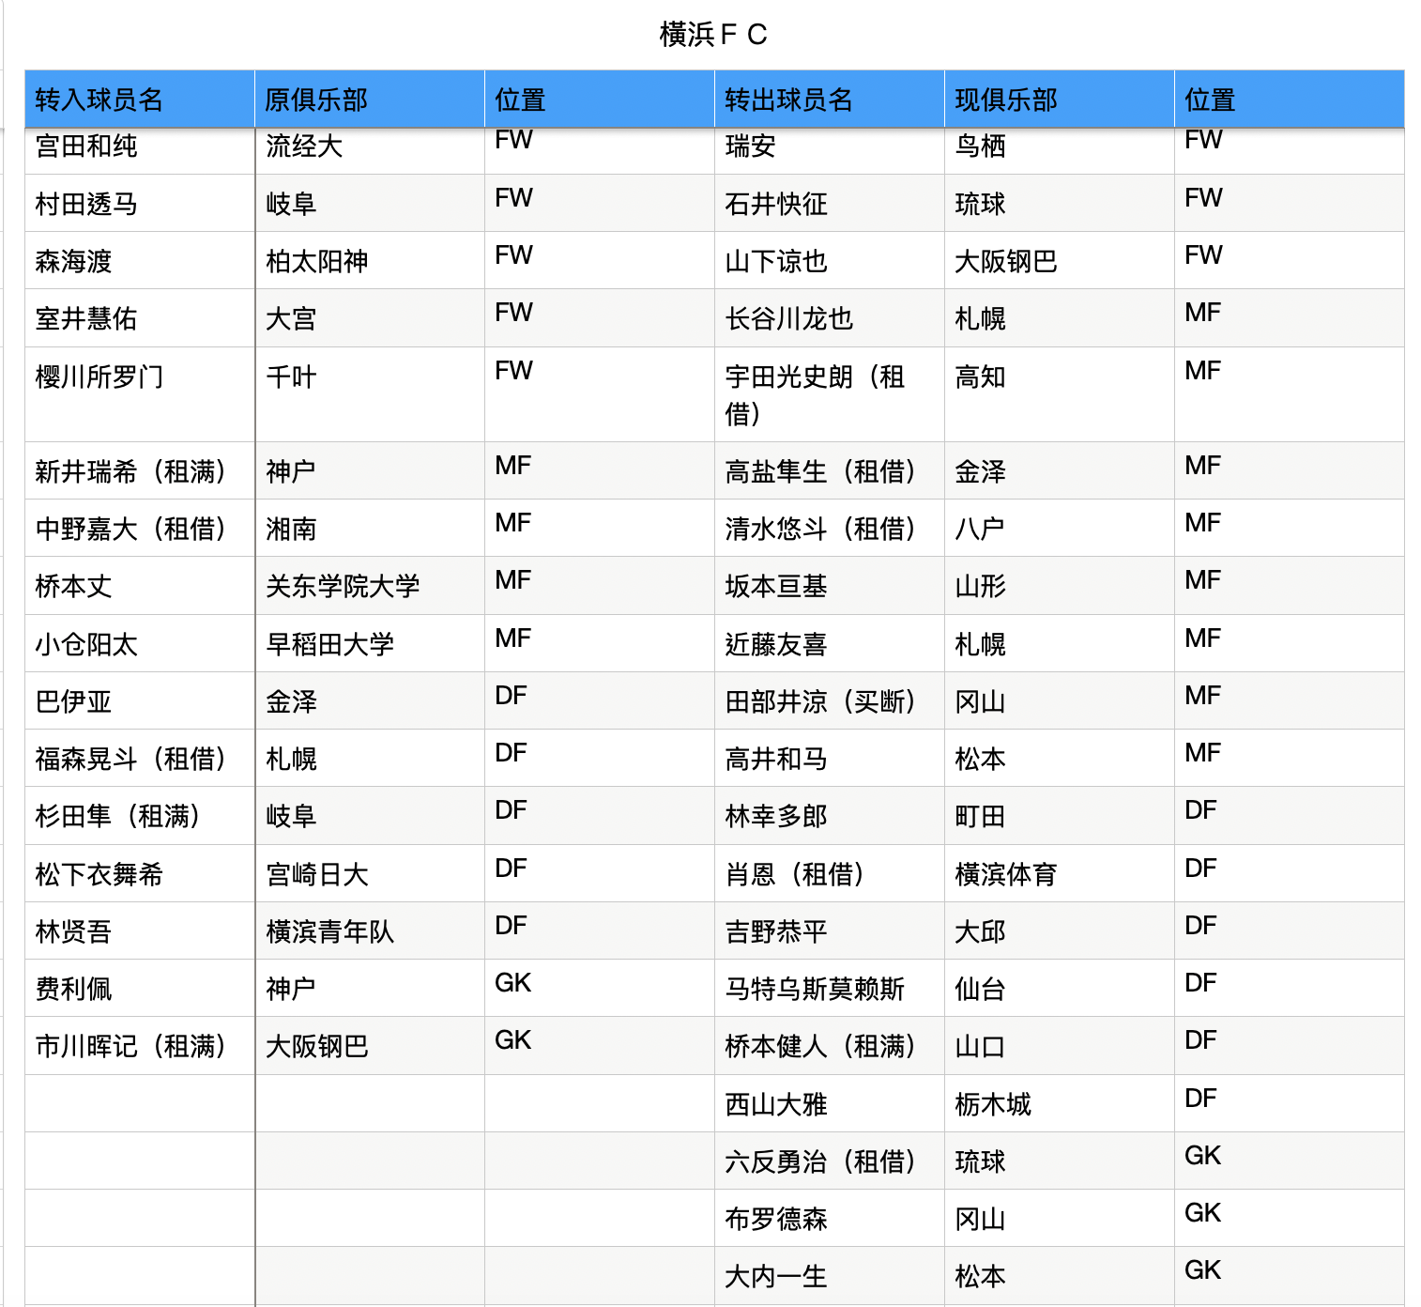This screenshot has height=1307, width=1421.
Task: Select the 原俱乐部 column header
Action: pos(370,100)
